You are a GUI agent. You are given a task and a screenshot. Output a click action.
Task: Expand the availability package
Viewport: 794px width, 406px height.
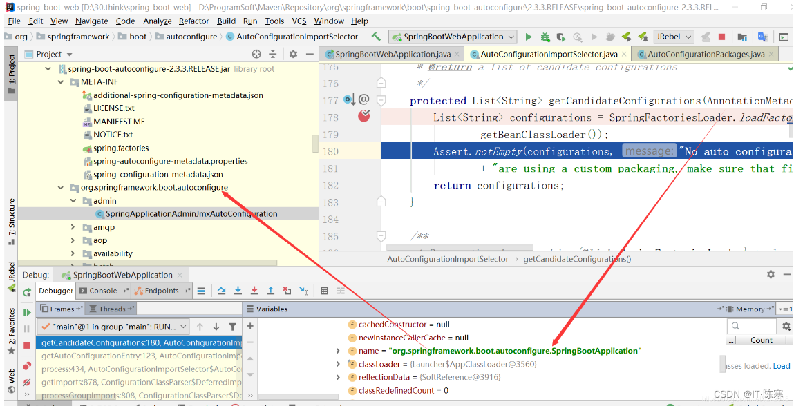pyautogui.click(x=73, y=253)
